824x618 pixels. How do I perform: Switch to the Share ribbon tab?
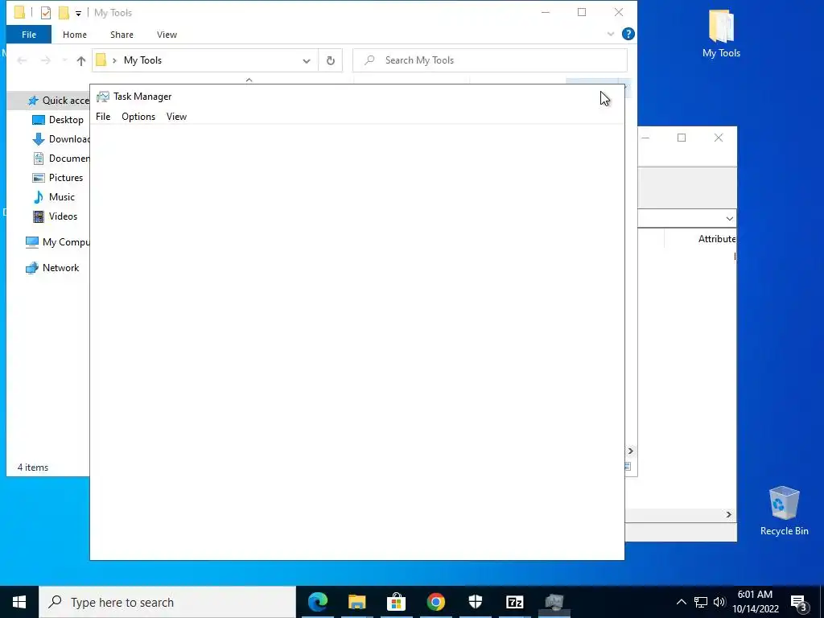pyautogui.click(x=122, y=35)
